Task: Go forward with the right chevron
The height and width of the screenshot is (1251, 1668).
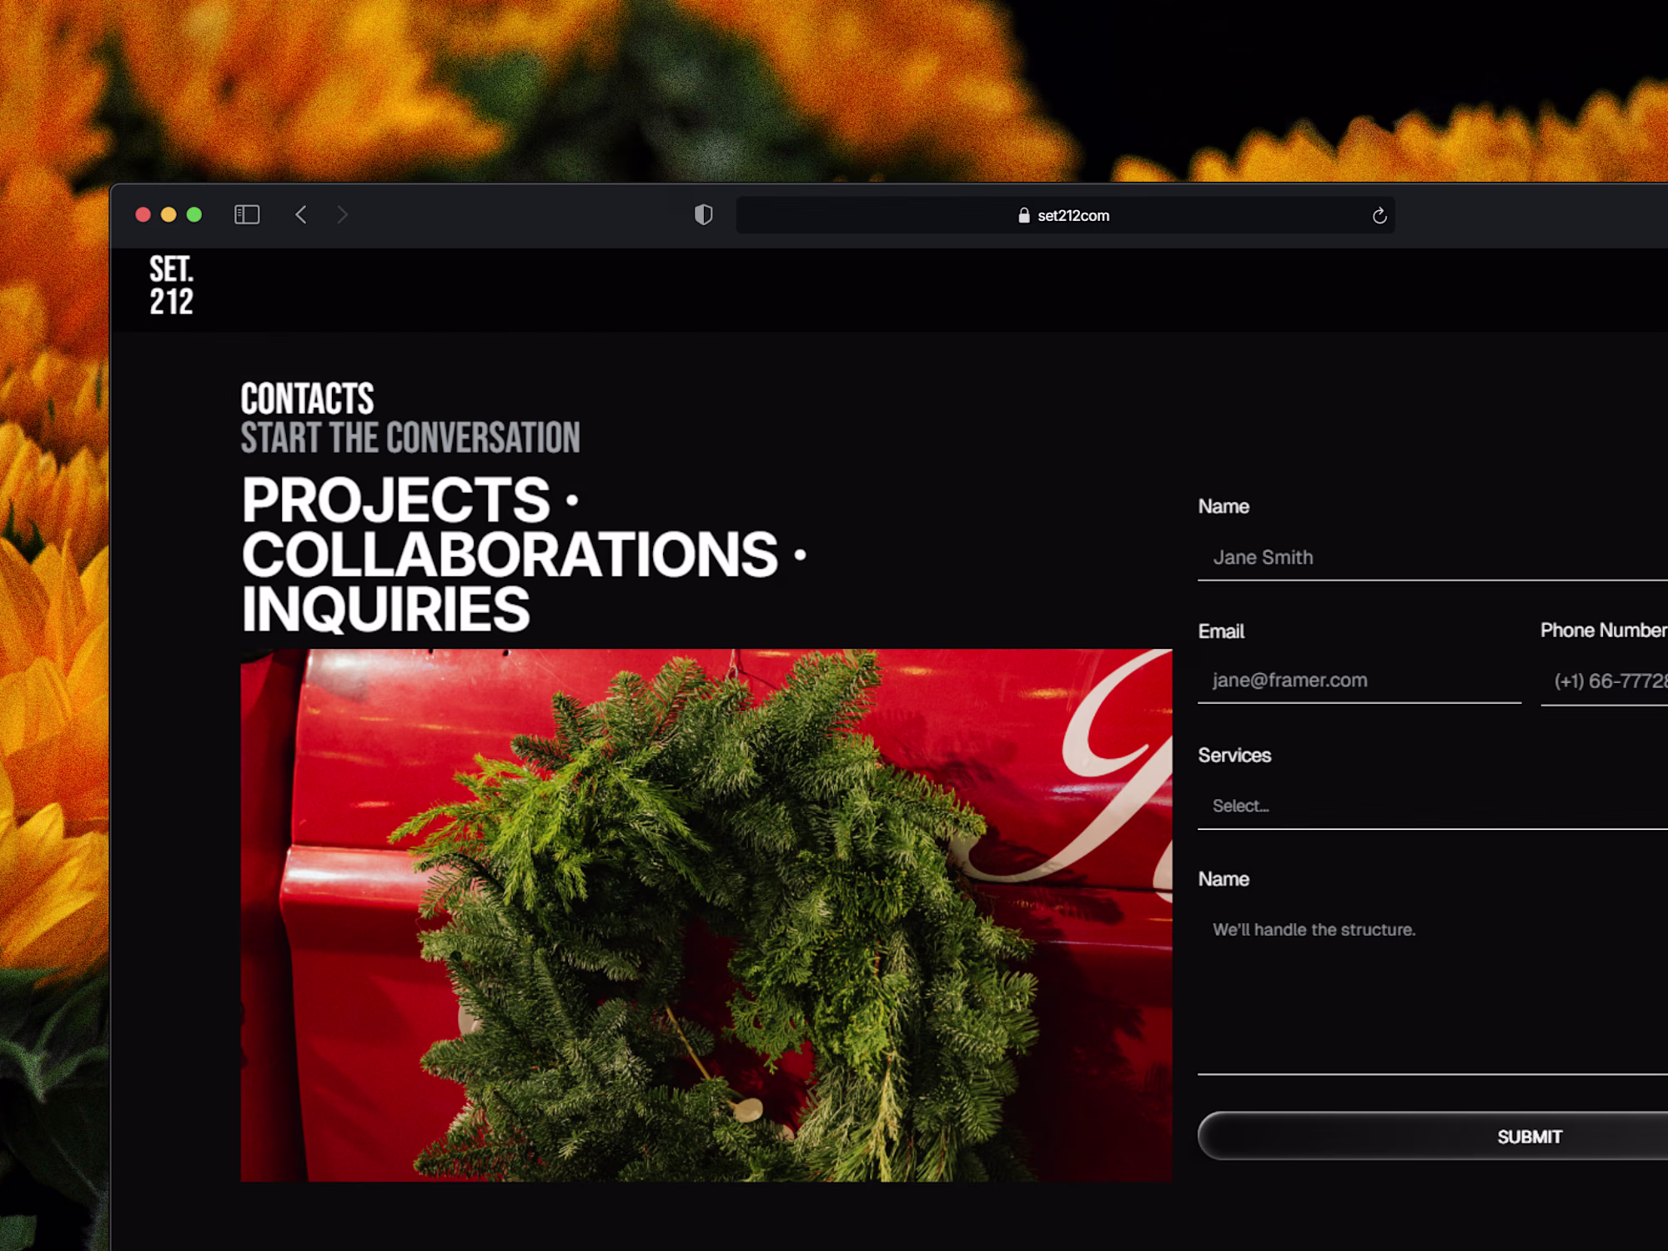Action: click(342, 215)
